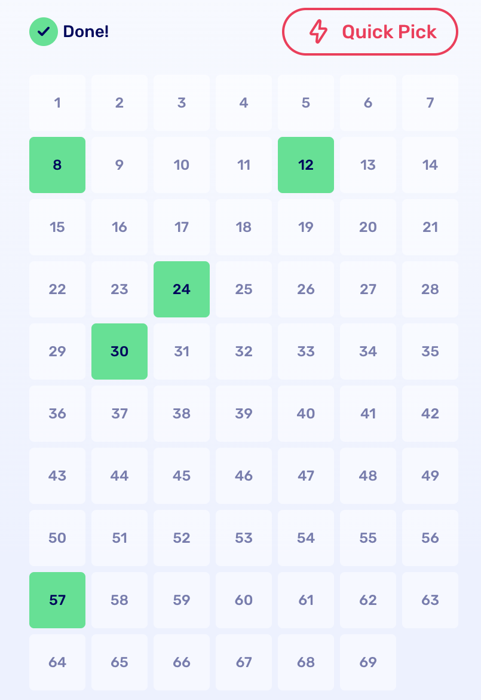Select number 1 on the grid
Screen dimensions: 481x700
[57, 103]
